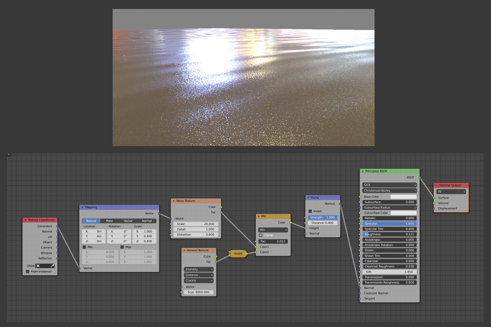Enable the Min checkbox in Mapping node
This screenshot has width=491, height=327.
tap(84, 247)
